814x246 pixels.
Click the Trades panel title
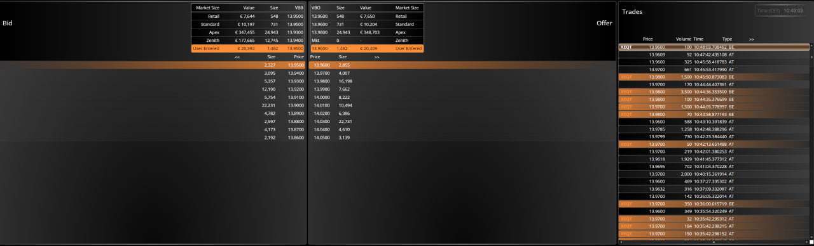(x=632, y=12)
